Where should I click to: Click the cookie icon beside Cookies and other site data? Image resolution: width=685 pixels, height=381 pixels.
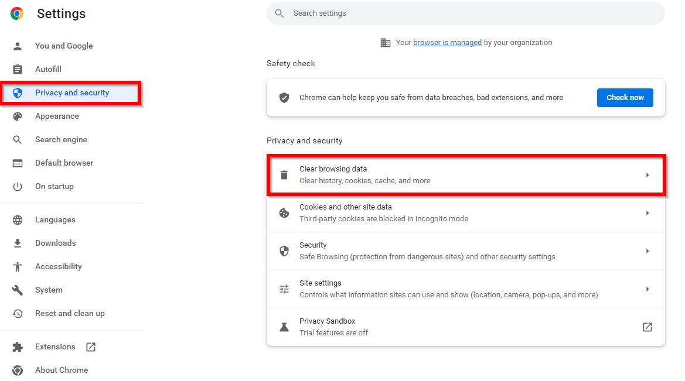284,212
